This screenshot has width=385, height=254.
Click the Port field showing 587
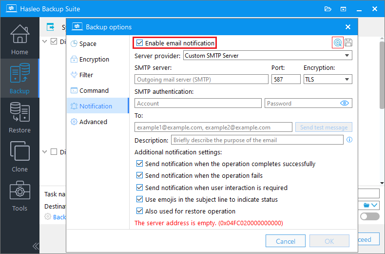286,79
